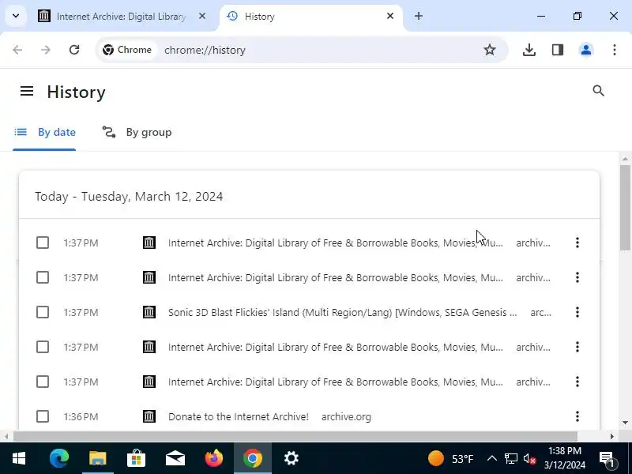Open Mail app from taskbar
Screen dimensions: 632x474
coord(175,458)
